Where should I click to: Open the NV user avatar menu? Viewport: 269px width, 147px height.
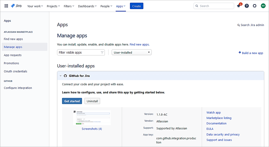(263, 6)
